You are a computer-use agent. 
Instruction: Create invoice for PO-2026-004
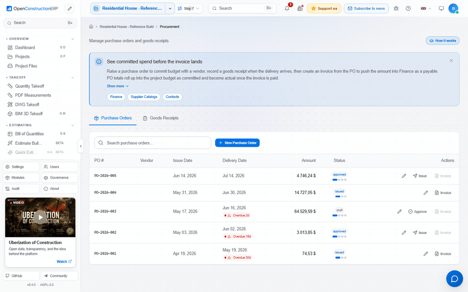[443, 193]
